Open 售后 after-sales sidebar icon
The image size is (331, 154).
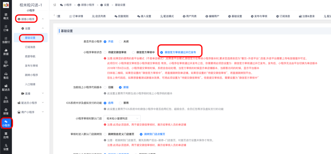pos(6,75)
